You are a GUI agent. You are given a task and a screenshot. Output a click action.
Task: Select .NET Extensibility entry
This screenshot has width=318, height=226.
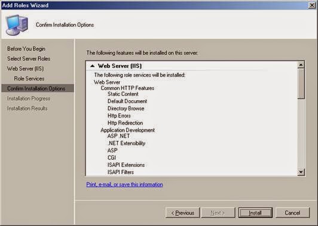pyautogui.click(x=126, y=143)
